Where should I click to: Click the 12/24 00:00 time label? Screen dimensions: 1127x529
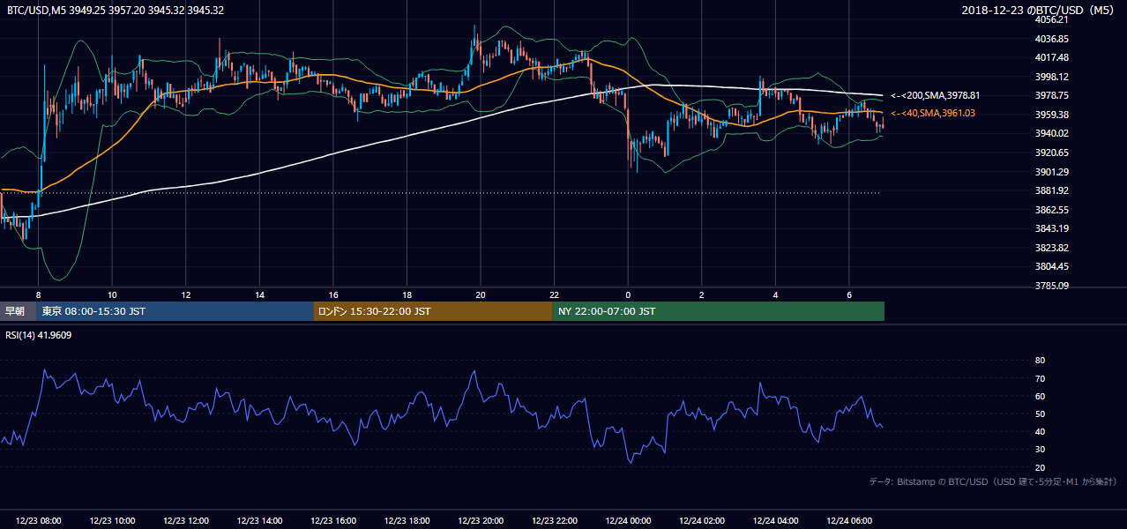(x=628, y=521)
